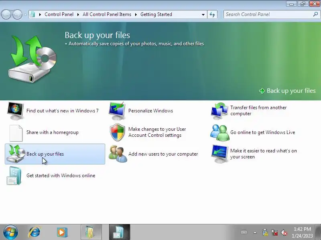Open Transfer files from another computer text
Image resolution: width=321 pixels, height=240 pixels.
point(258,111)
